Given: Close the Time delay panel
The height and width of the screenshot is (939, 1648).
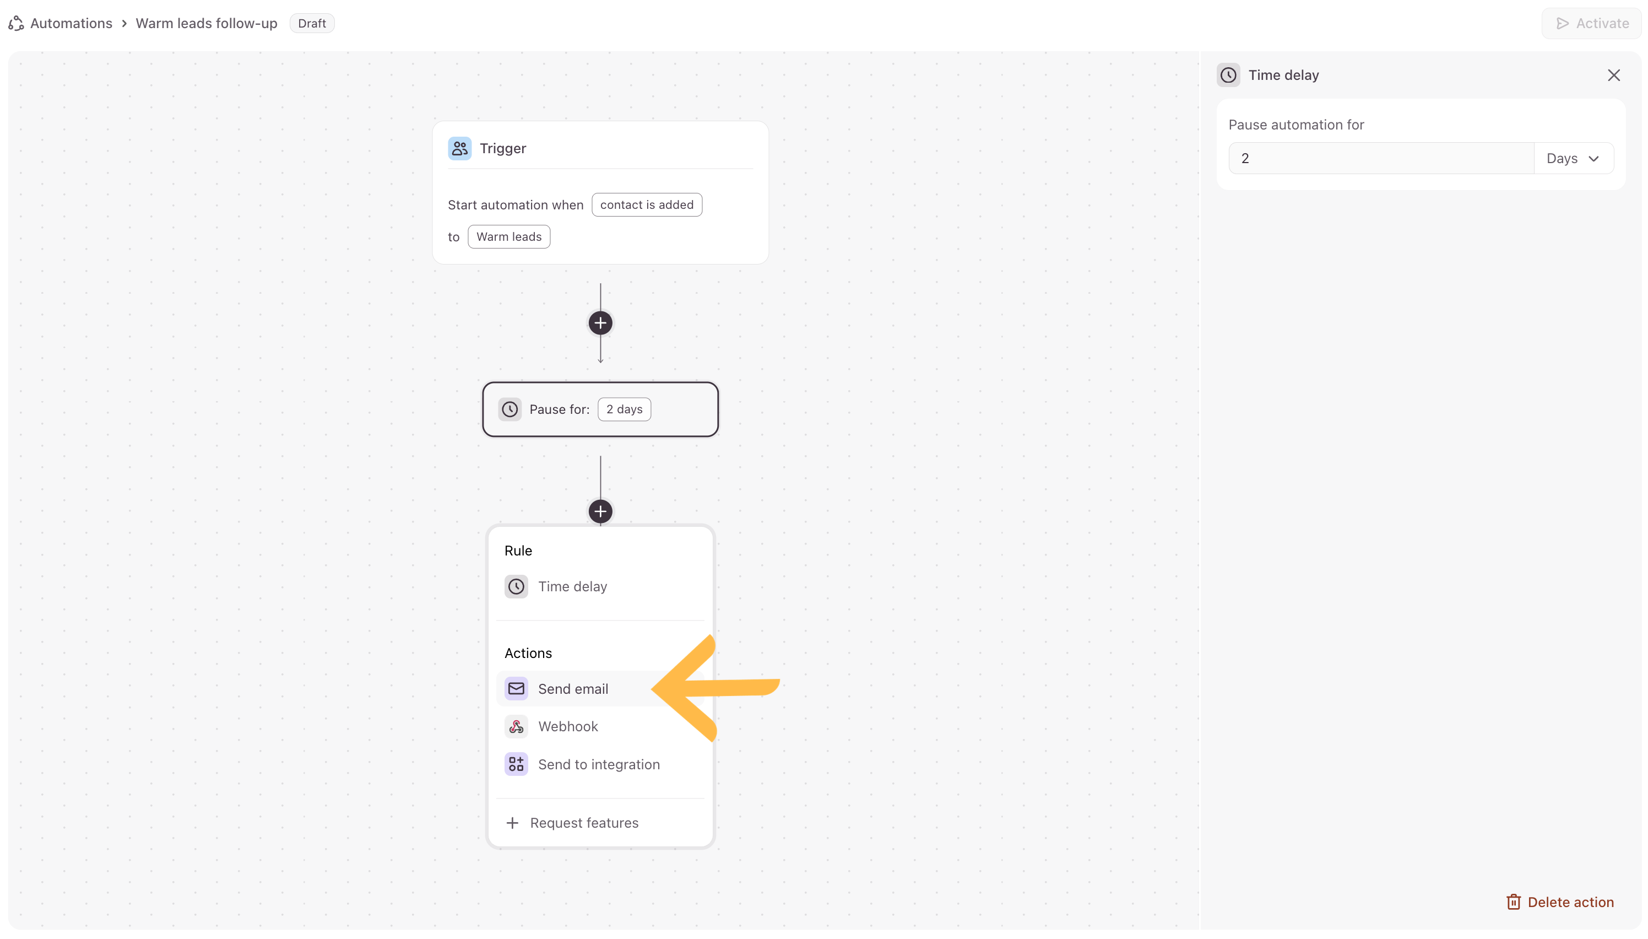Looking at the screenshot, I should 1613,75.
